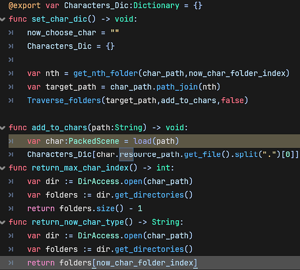
Task: Click folders[now_char_folder_index] in the last line
Action: 128,263
